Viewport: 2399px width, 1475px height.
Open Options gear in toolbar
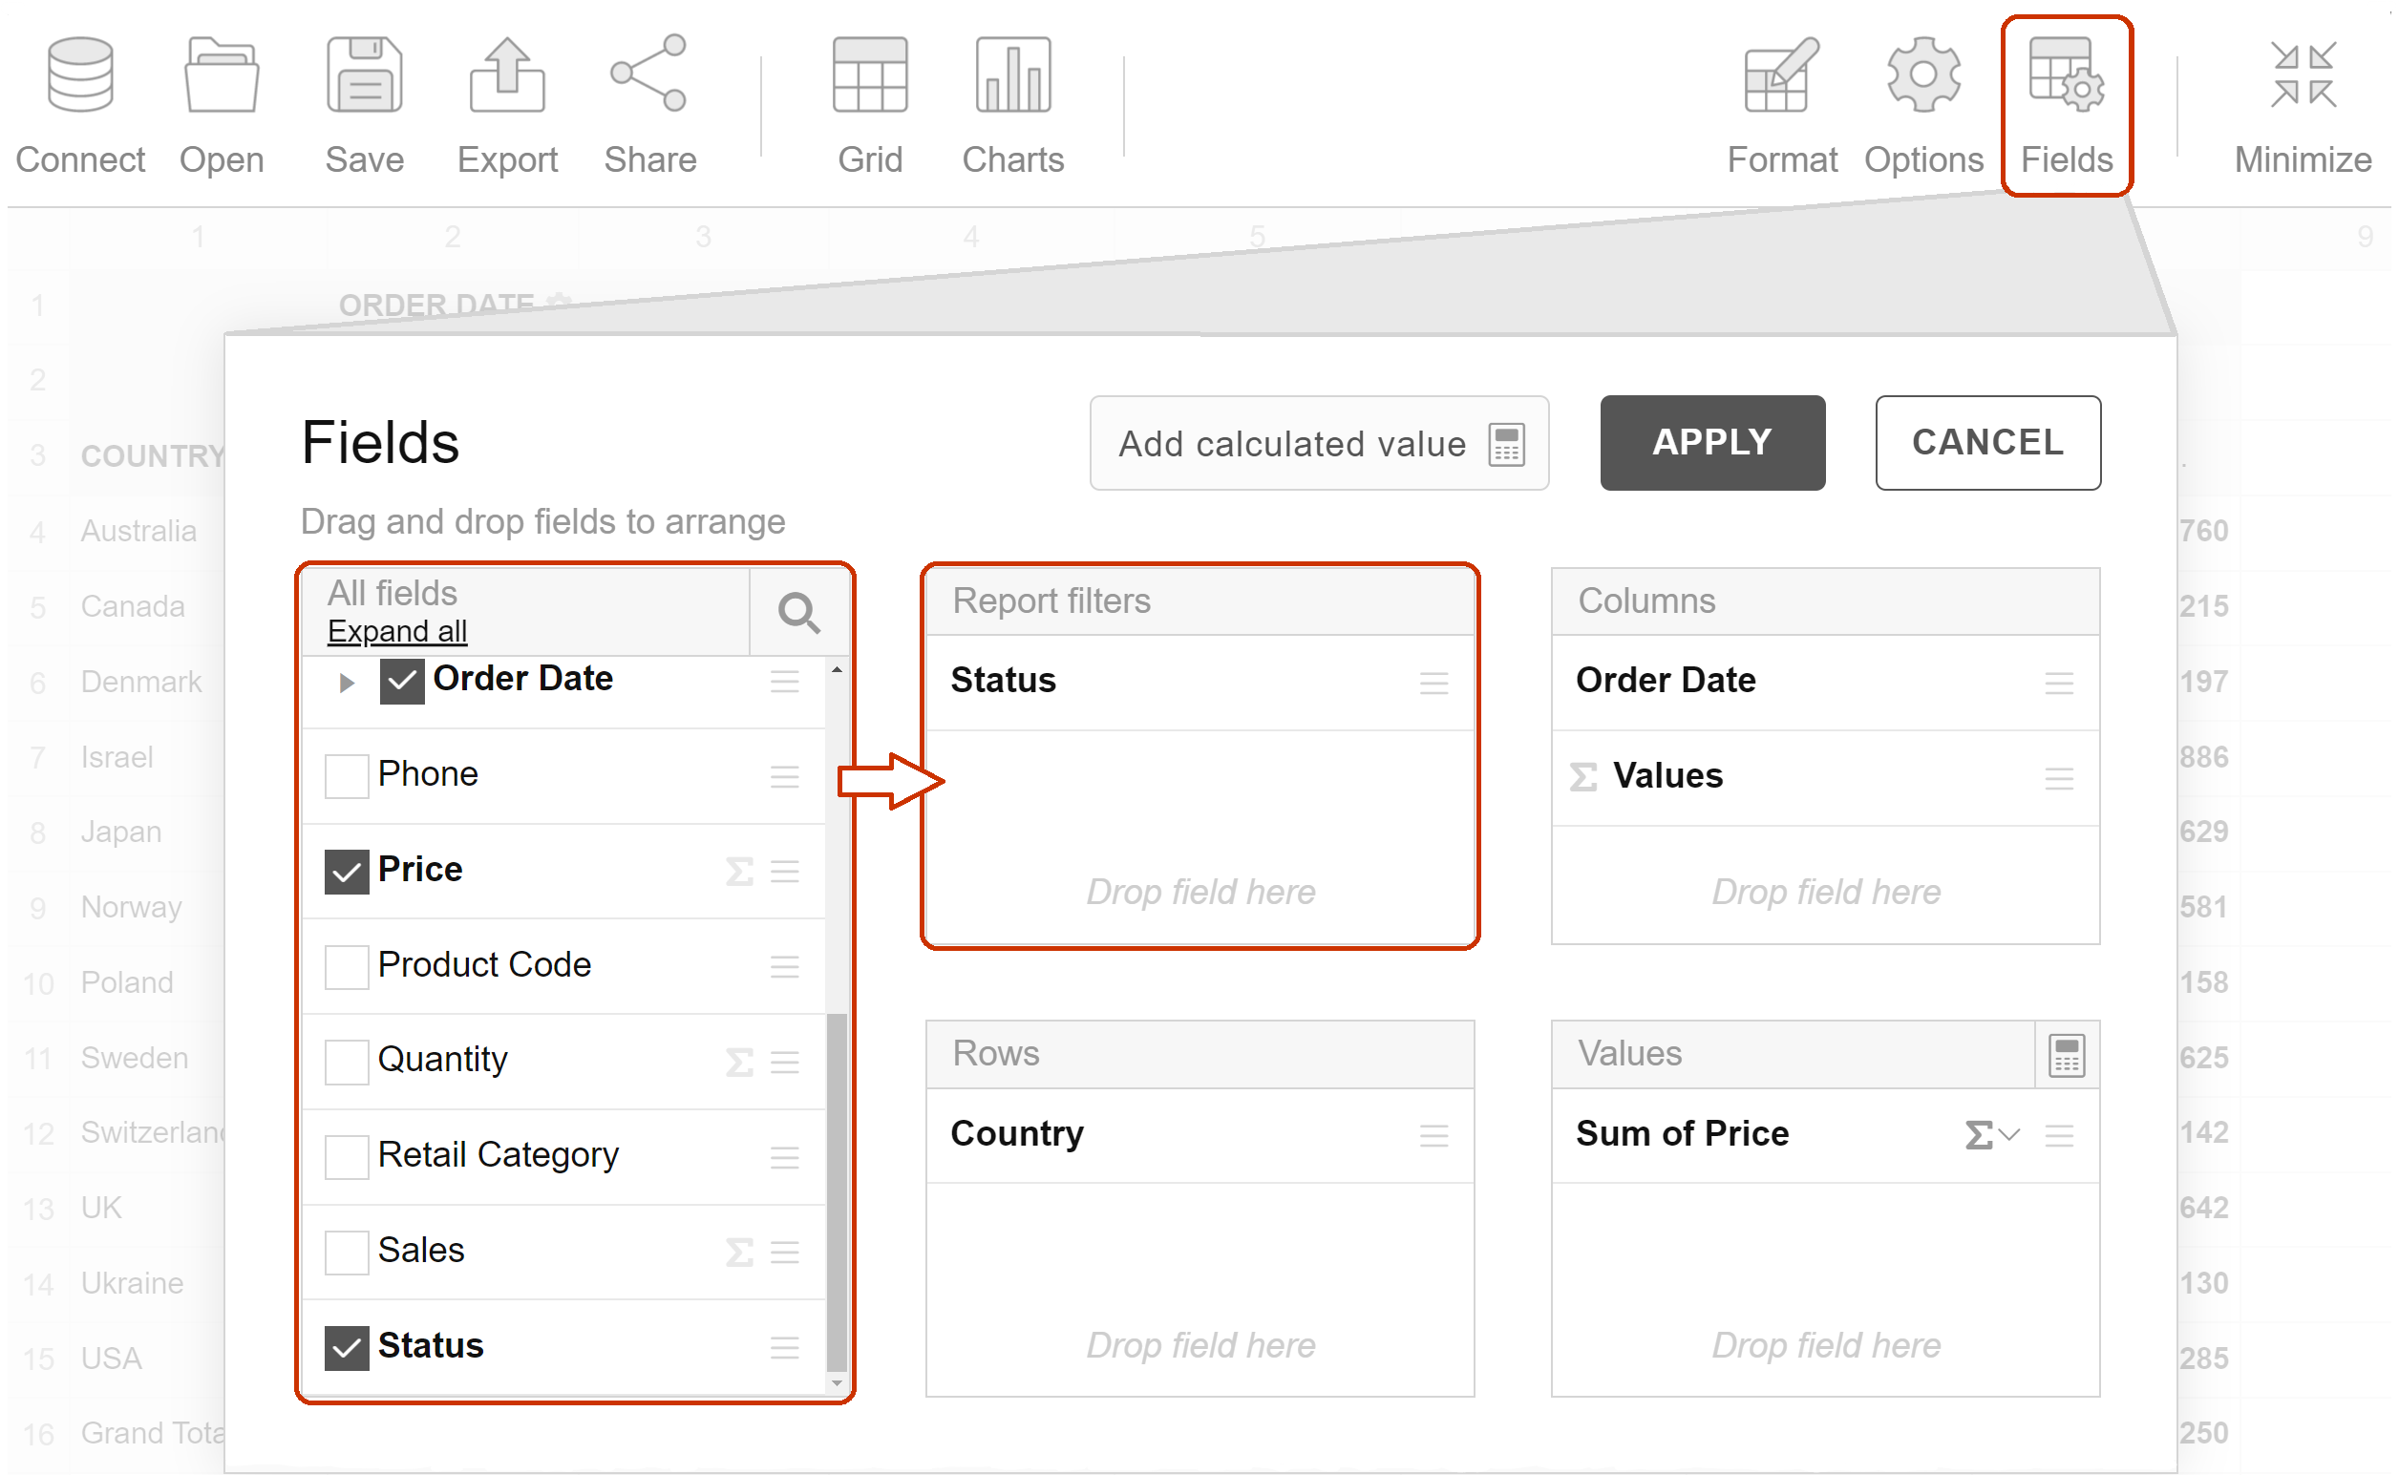point(1922,75)
